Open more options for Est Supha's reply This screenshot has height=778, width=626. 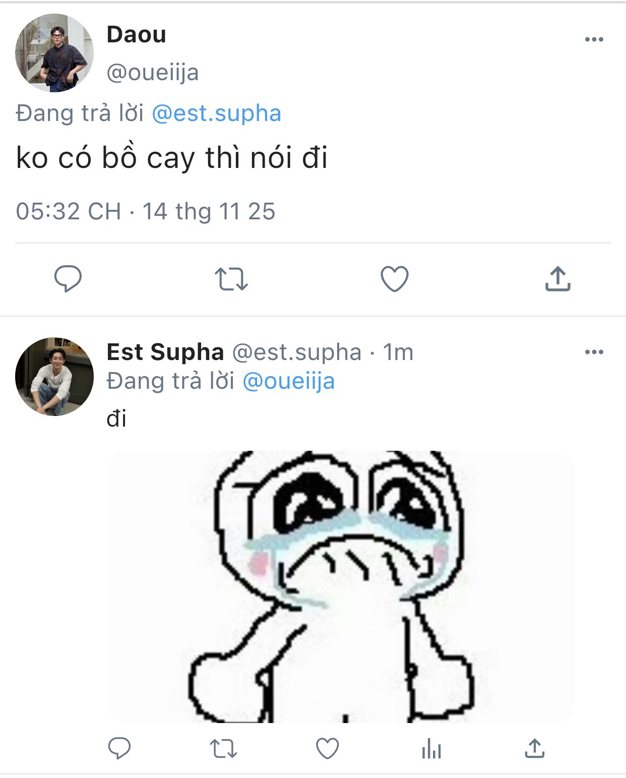[x=594, y=352]
